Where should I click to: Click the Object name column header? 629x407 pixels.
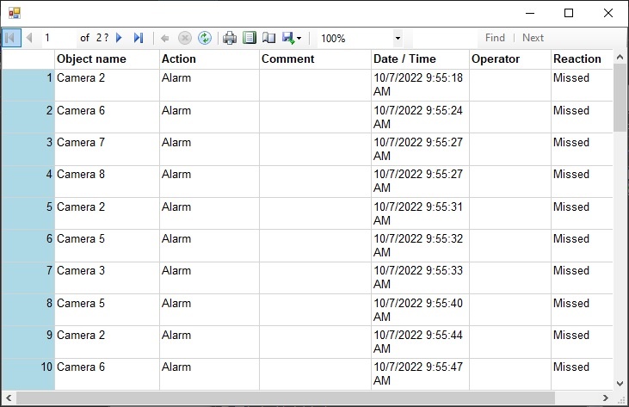91,59
